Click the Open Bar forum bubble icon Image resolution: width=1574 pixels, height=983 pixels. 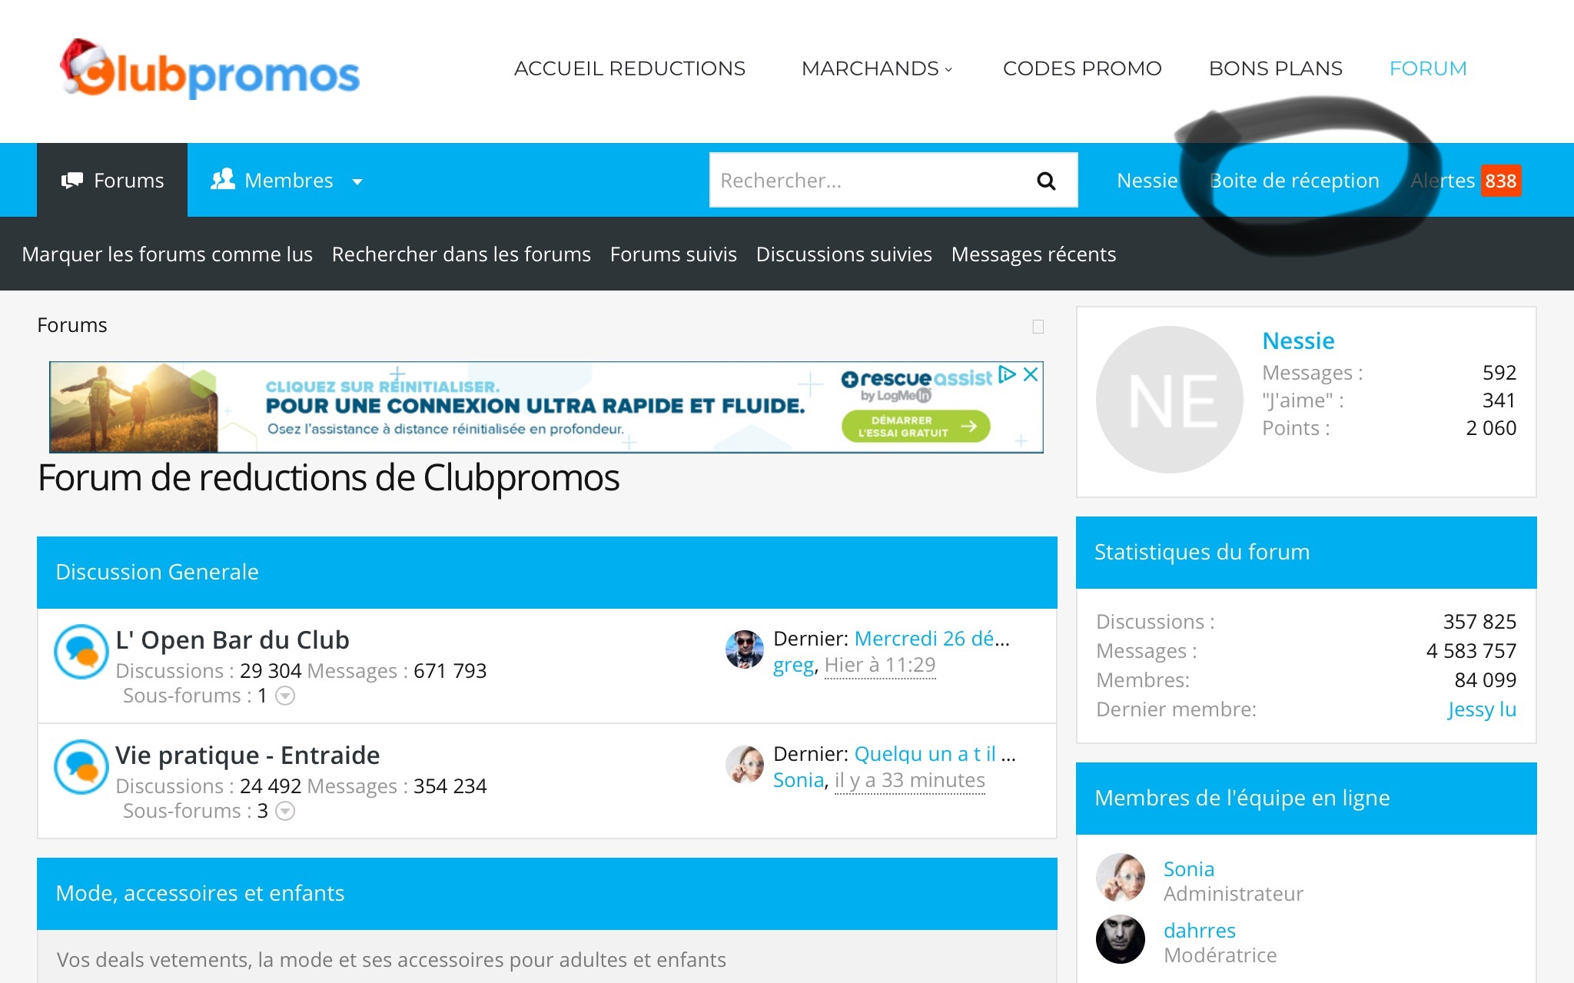(81, 652)
